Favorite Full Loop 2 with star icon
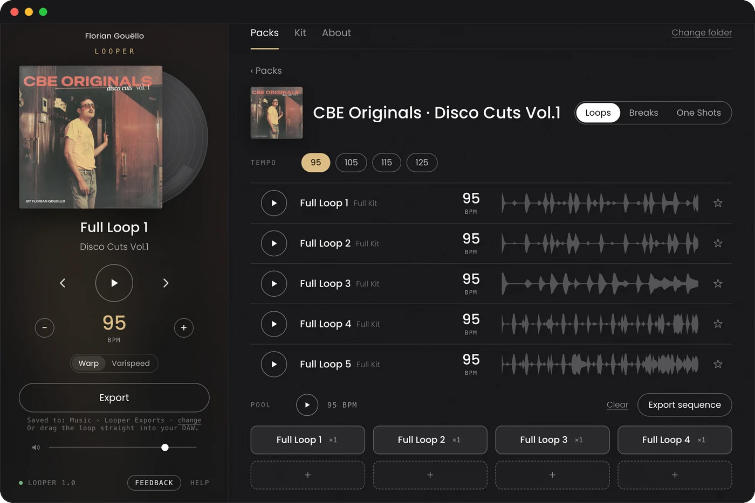Screen dimensions: 755x503 click(718, 243)
